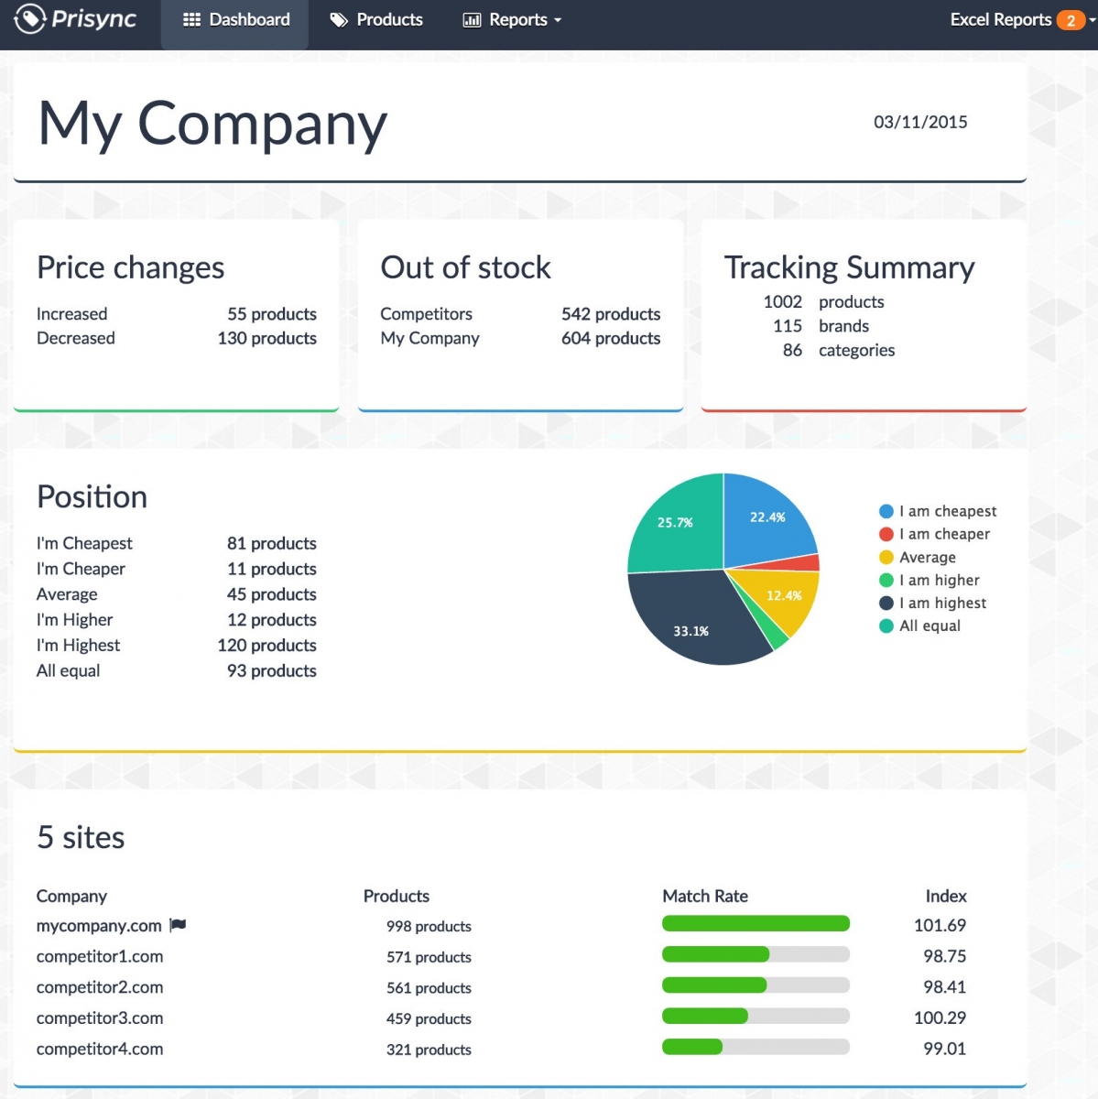Select mycompany.com in the sites table

[98, 925]
